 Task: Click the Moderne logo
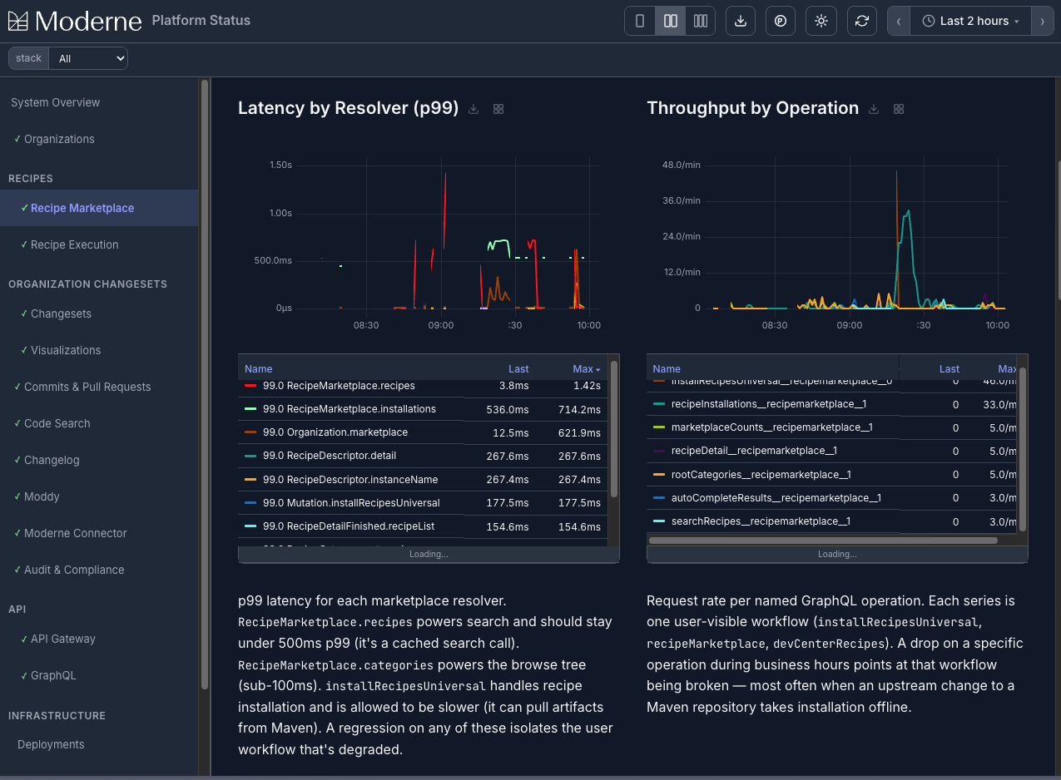(75, 21)
